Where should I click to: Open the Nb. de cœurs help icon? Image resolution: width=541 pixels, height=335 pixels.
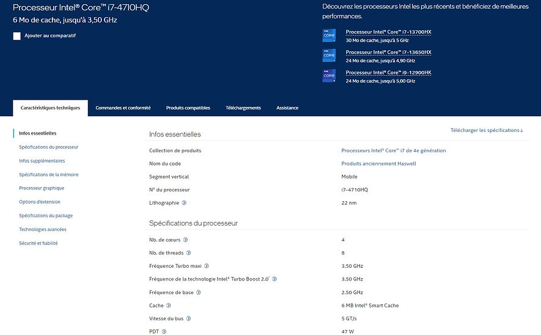coord(185,240)
